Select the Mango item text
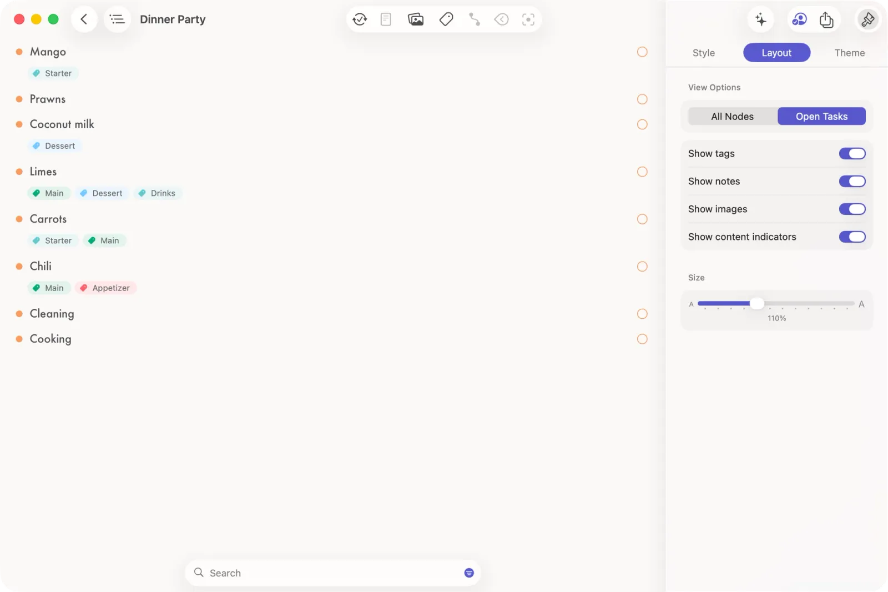 [48, 52]
